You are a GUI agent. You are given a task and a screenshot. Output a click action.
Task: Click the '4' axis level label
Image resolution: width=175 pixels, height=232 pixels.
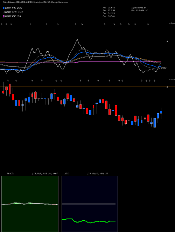click(167, 42)
